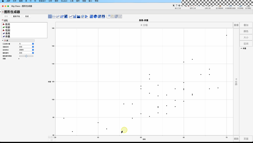
Task: Open the 误差区间 dropdown
Action: (x=26, y=47)
